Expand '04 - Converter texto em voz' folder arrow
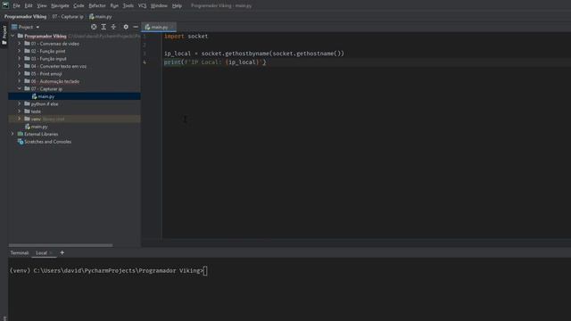The width and height of the screenshot is (571, 321). (x=20, y=66)
